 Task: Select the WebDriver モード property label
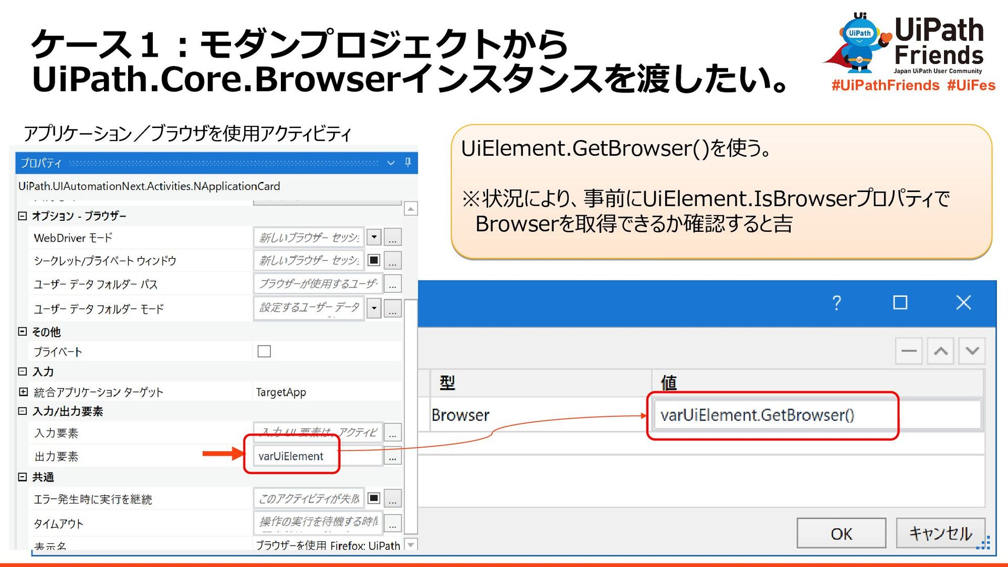pos(73,238)
